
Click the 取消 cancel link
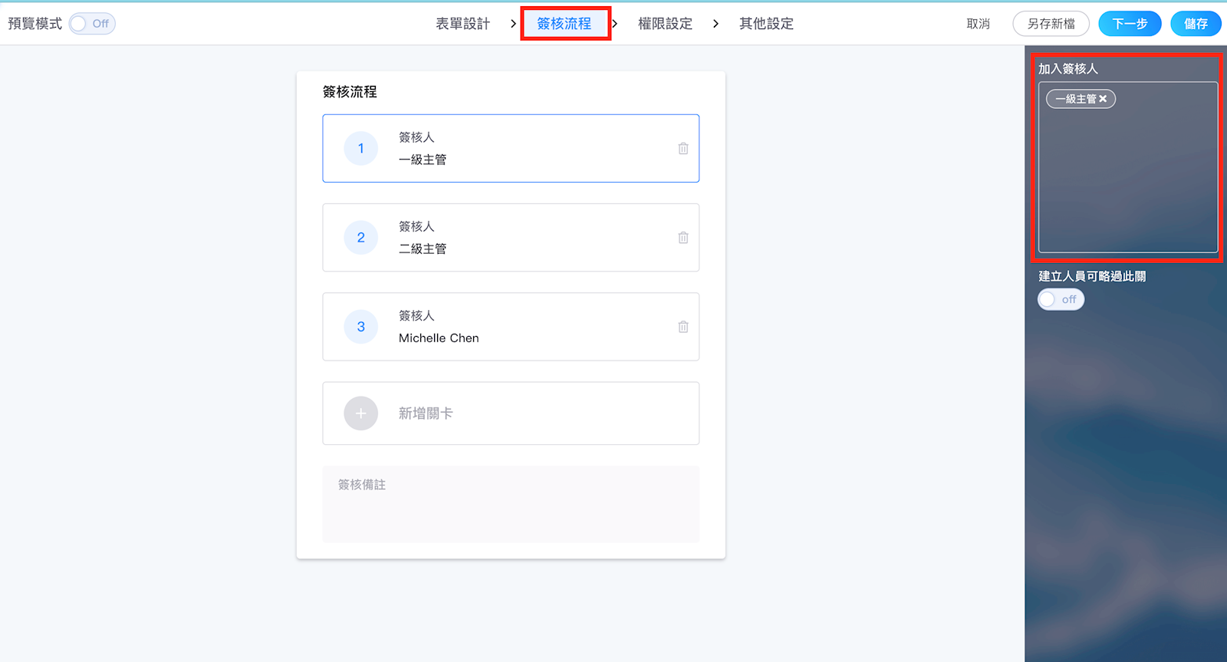click(978, 24)
